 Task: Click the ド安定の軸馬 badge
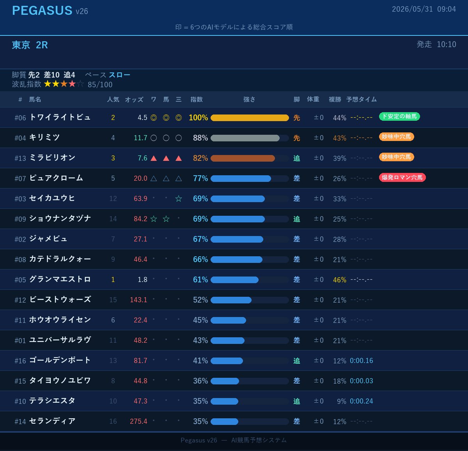[x=399, y=116]
